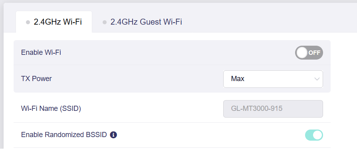Click the white knob of Randomized BSSID switch
This screenshot has height=149, width=357.
pos(318,135)
